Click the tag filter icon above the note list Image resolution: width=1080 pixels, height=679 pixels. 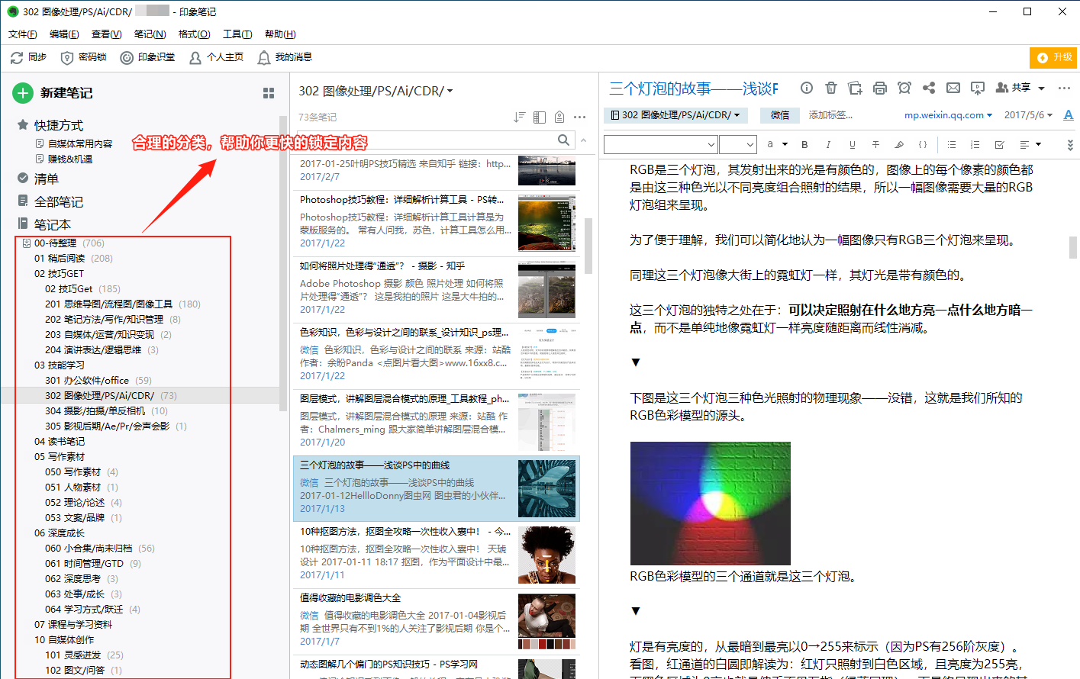coord(559,117)
